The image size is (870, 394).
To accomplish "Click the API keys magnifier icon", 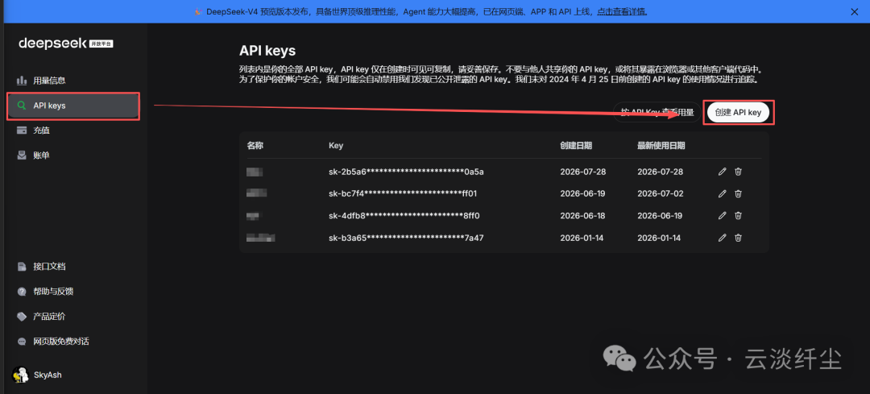I will (22, 106).
